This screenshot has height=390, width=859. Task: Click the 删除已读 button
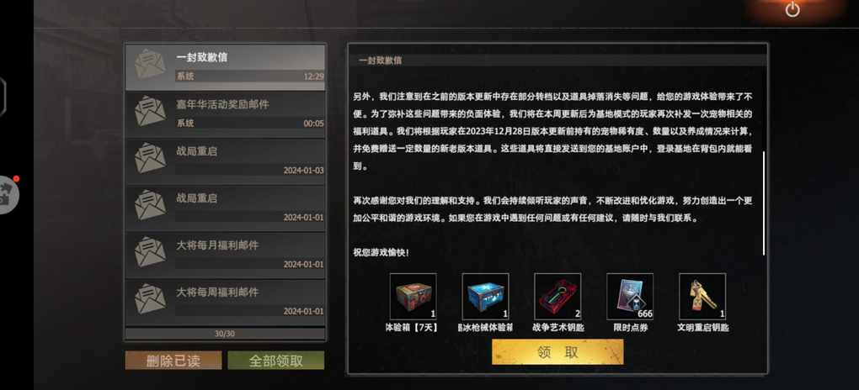pyautogui.click(x=173, y=361)
